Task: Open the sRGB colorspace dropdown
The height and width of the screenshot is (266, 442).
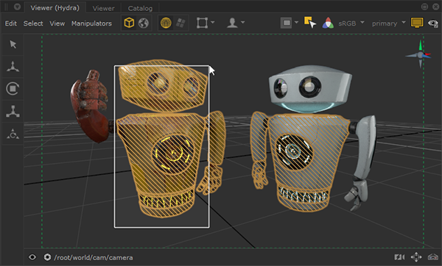Action: point(351,24)
